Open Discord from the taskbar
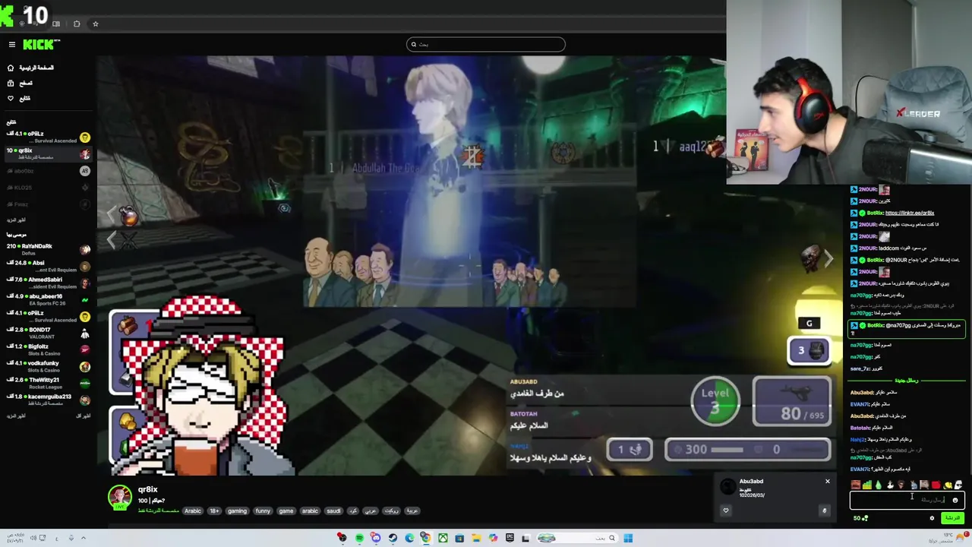Image resolution: width=972 pixels, height=547 pixels. tap(376, 538)
